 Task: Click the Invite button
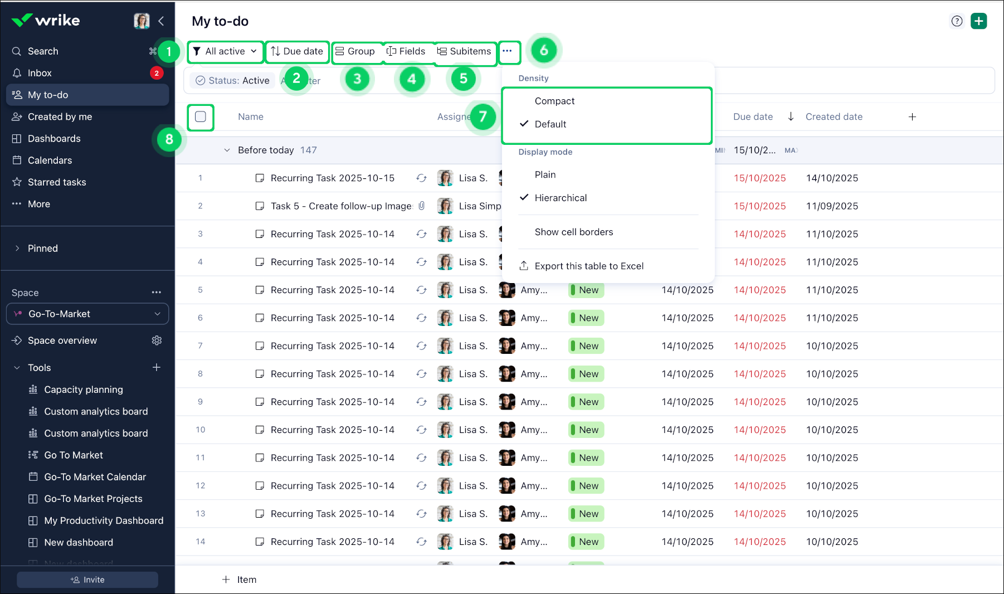point(87,580)
